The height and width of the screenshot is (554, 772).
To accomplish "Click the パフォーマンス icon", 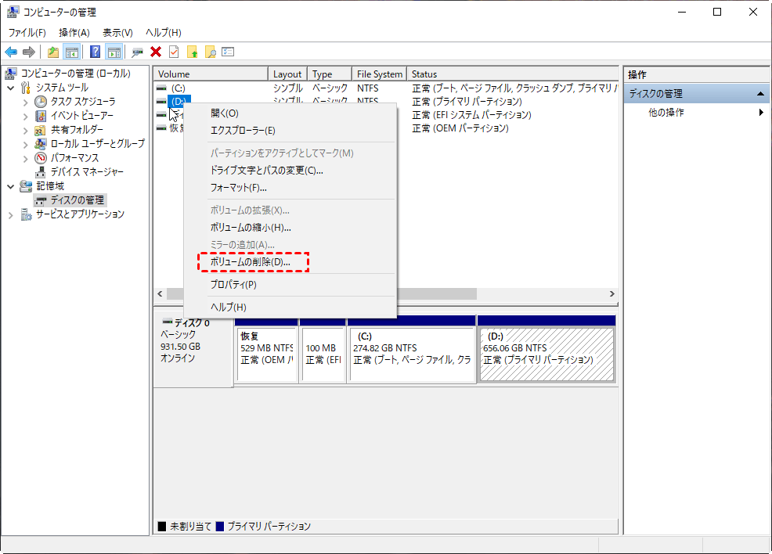I will [41, 158].
